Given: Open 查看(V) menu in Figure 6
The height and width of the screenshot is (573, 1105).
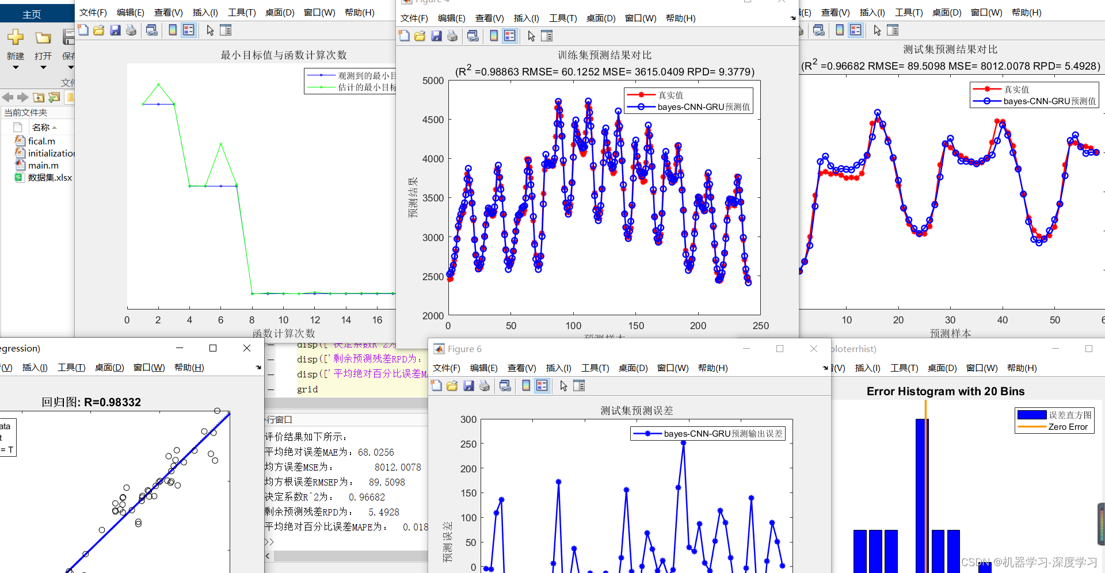Looking at the screenshot, I should (522, 368).
